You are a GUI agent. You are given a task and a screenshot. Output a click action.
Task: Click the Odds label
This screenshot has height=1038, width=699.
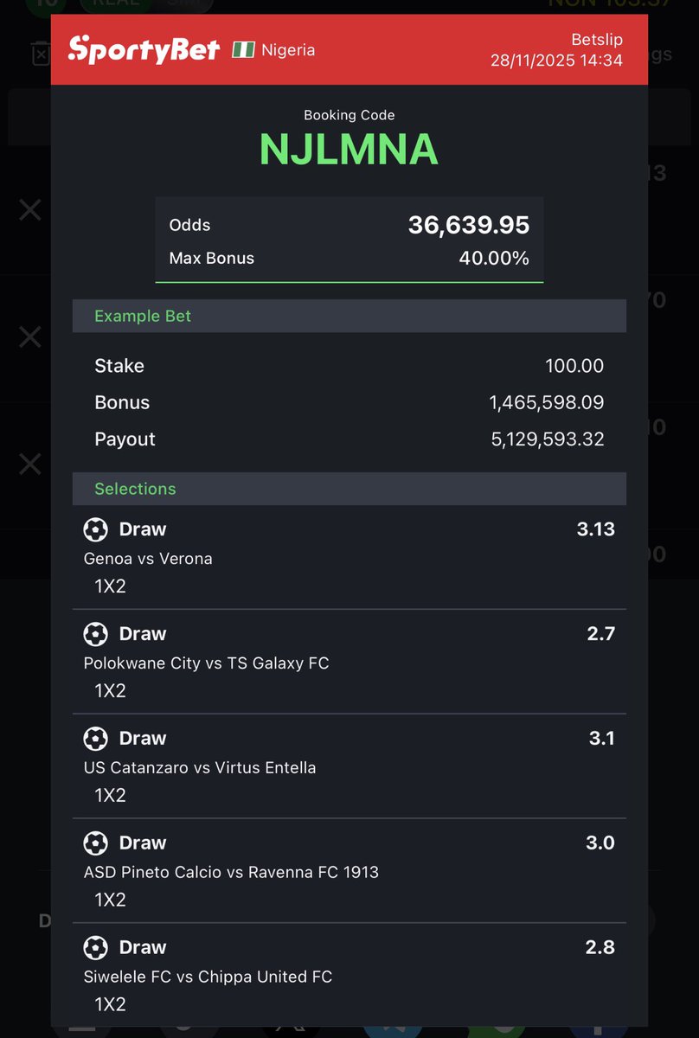pos(190,225)
